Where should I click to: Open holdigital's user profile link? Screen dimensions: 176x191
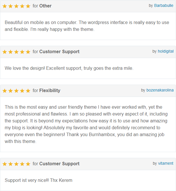tap(165, 51)
